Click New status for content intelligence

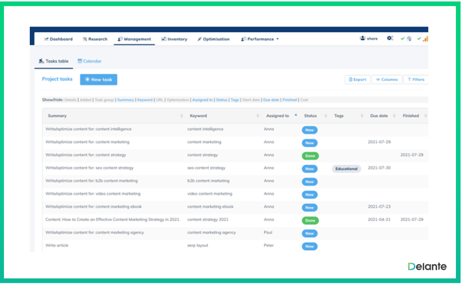point(310,130)
